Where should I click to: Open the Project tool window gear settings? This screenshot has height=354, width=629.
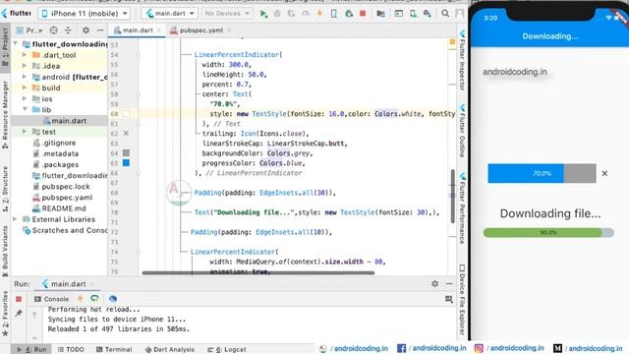click(86, 30)
